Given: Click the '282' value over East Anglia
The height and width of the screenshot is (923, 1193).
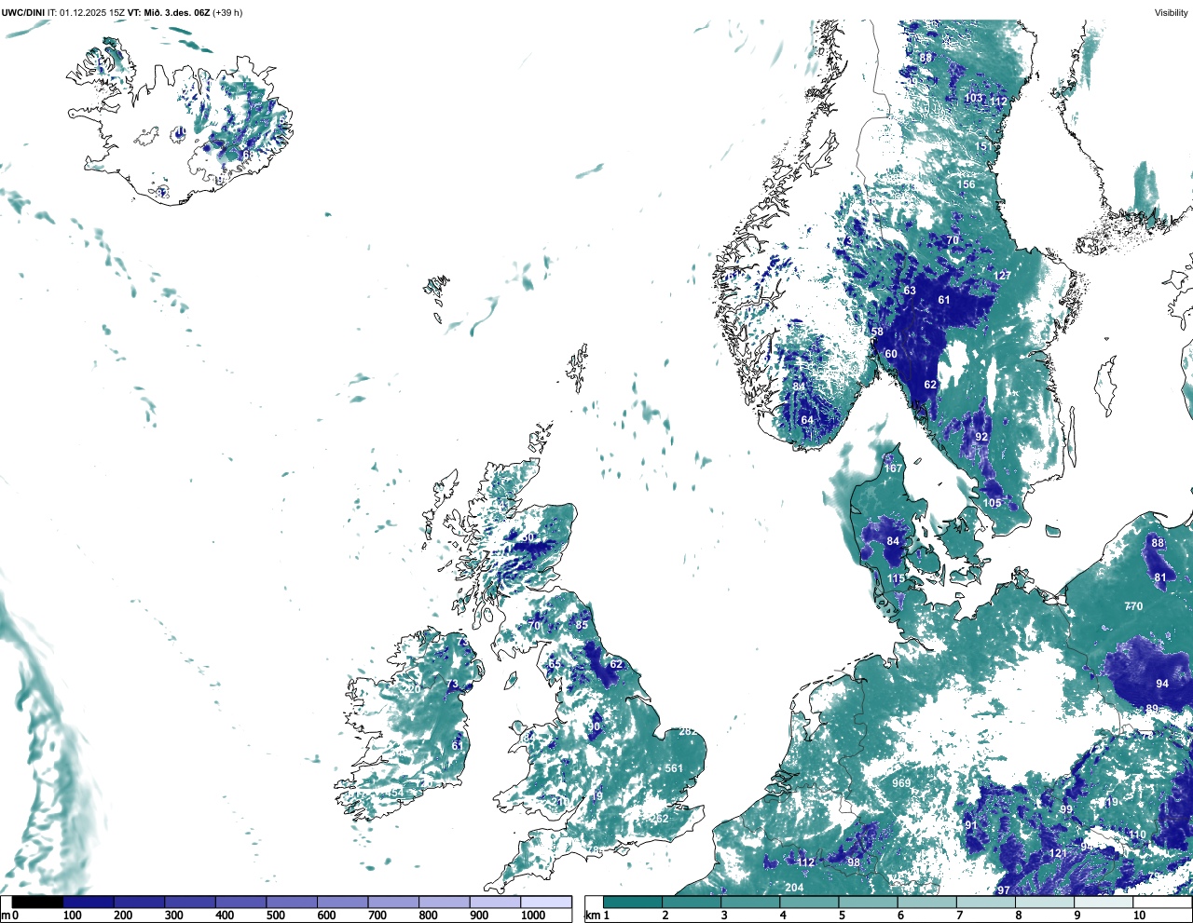Looking at the screenshot, I should click(x=688, y=731).
